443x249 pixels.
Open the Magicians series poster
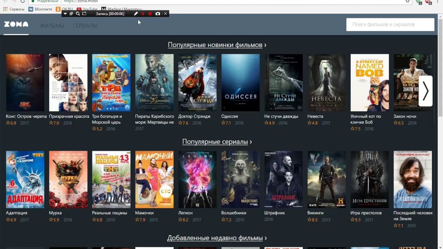click(x=241, y=179)
